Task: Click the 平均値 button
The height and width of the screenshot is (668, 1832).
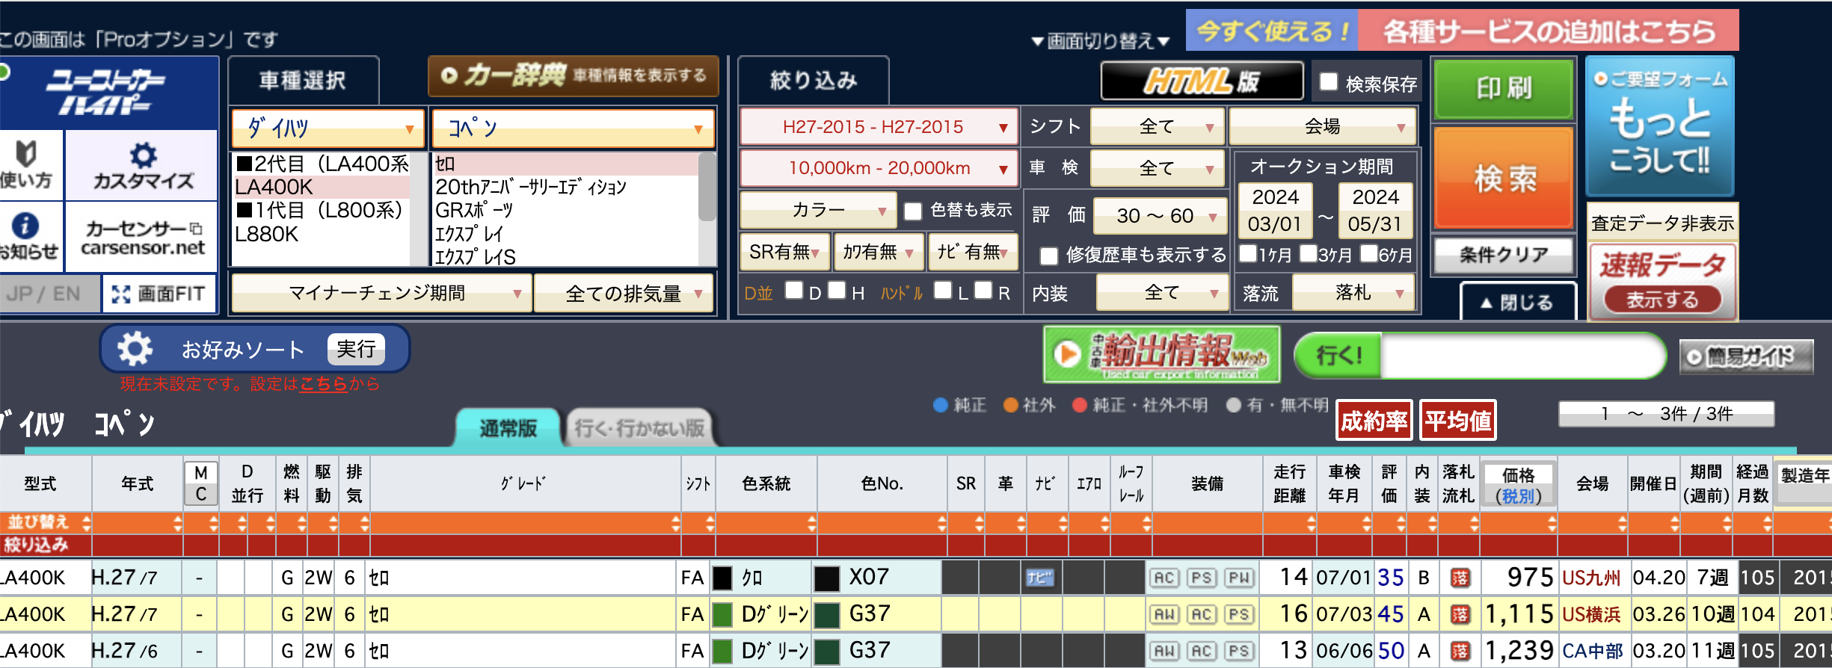Action: [x=1458, y=421]
